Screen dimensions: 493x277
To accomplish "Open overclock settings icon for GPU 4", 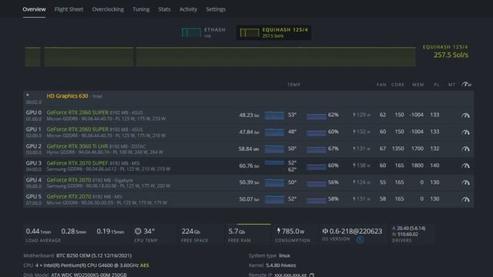I will (x=465, y=182).
